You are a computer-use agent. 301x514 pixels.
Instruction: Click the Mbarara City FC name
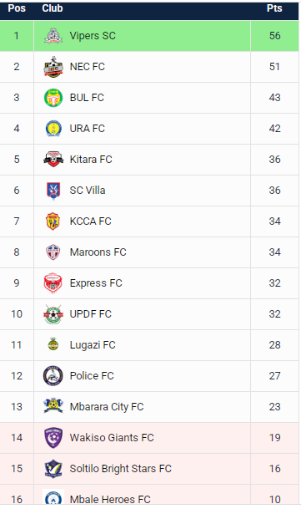[107, 407]
